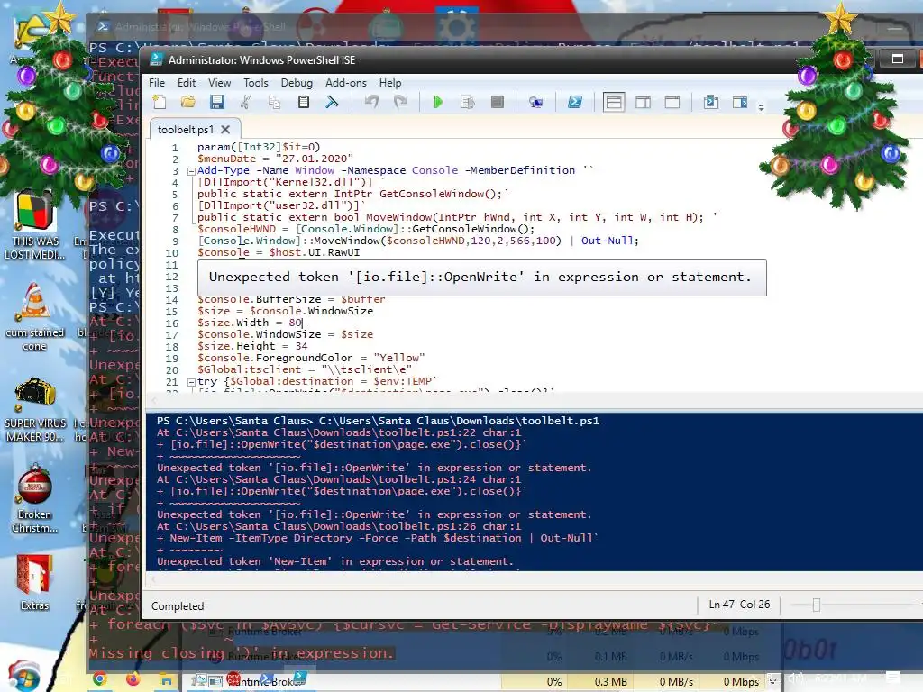Collapse the Add-Type block at line 3
The width and height of the screenshot is (923, 692).
191,171
